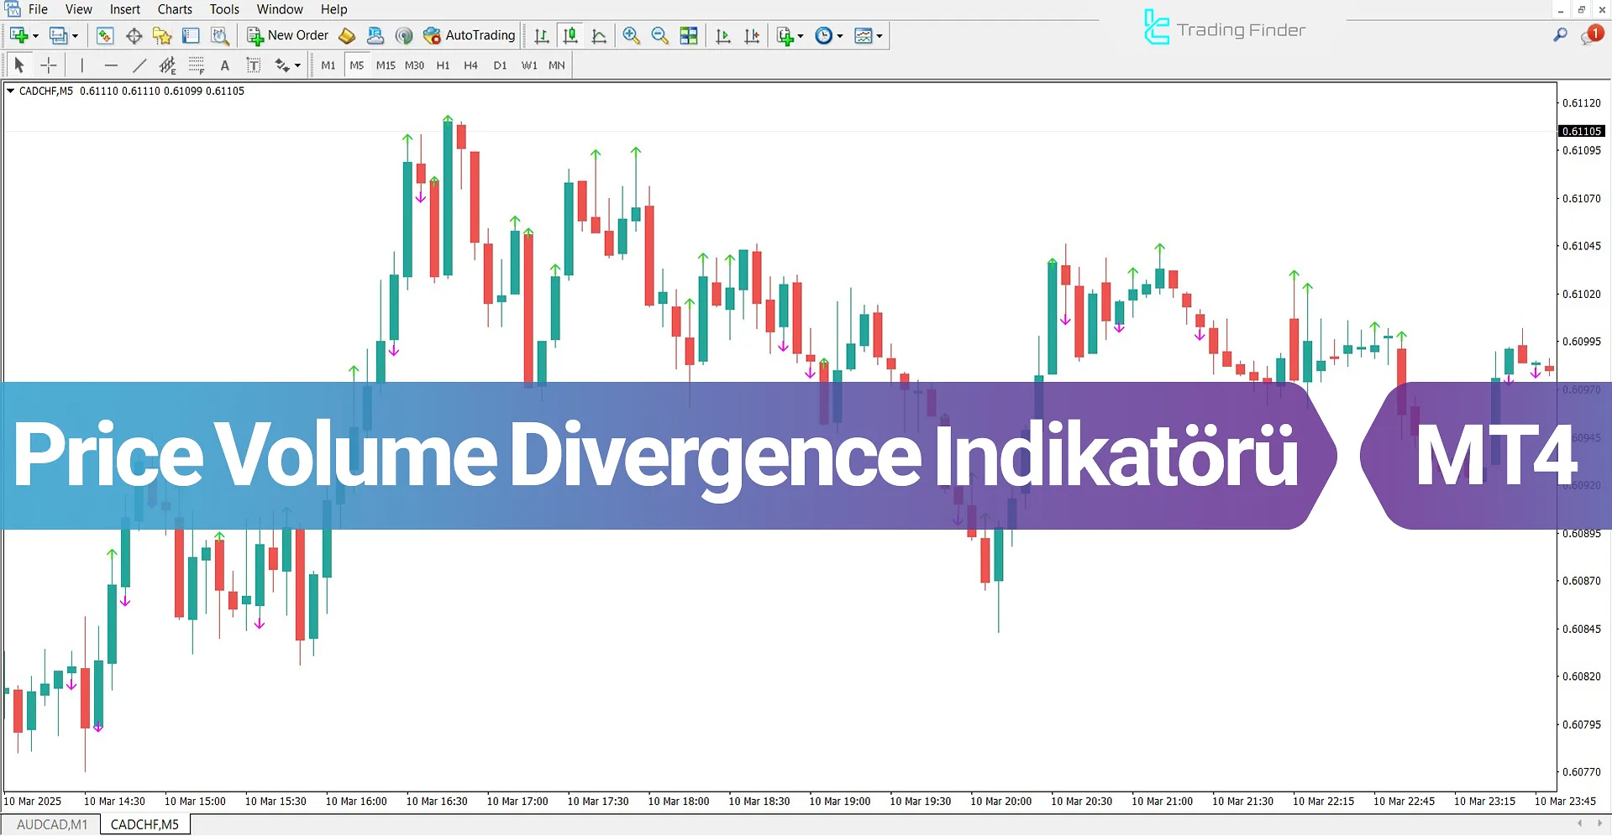Enable chart auto scroll
This screenshot has width=1612, height=836.
[722, 35]
